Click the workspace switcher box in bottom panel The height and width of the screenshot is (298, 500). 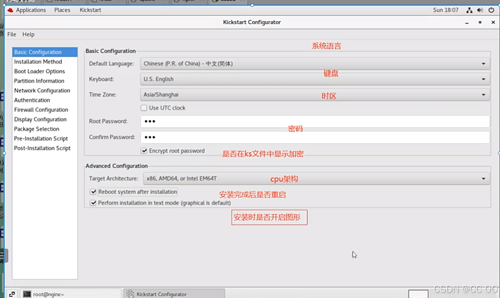coord(418,294)
